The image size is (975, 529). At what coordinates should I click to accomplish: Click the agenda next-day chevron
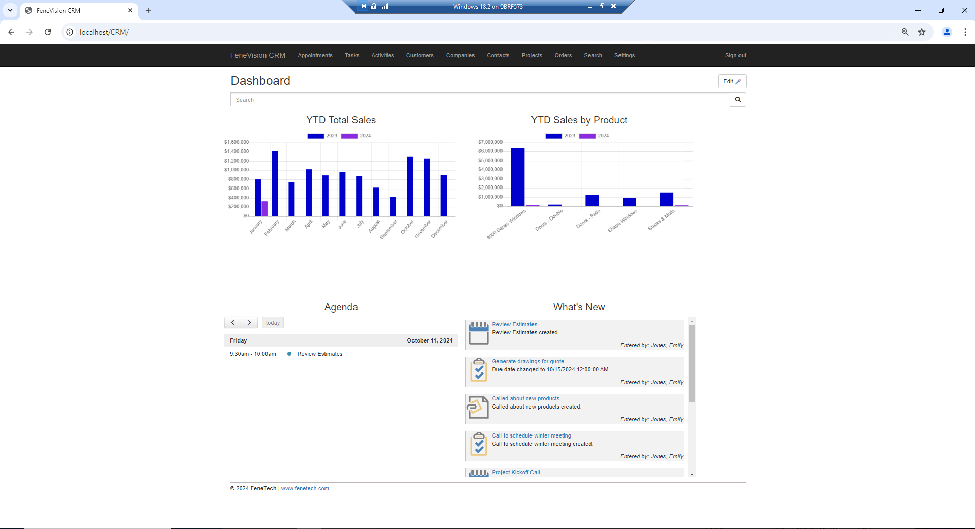[x=249, y=322]
